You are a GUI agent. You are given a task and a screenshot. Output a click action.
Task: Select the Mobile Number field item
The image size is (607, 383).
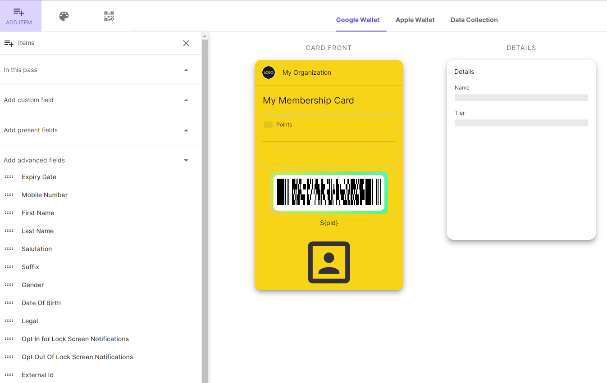click(x=45, y=195)
